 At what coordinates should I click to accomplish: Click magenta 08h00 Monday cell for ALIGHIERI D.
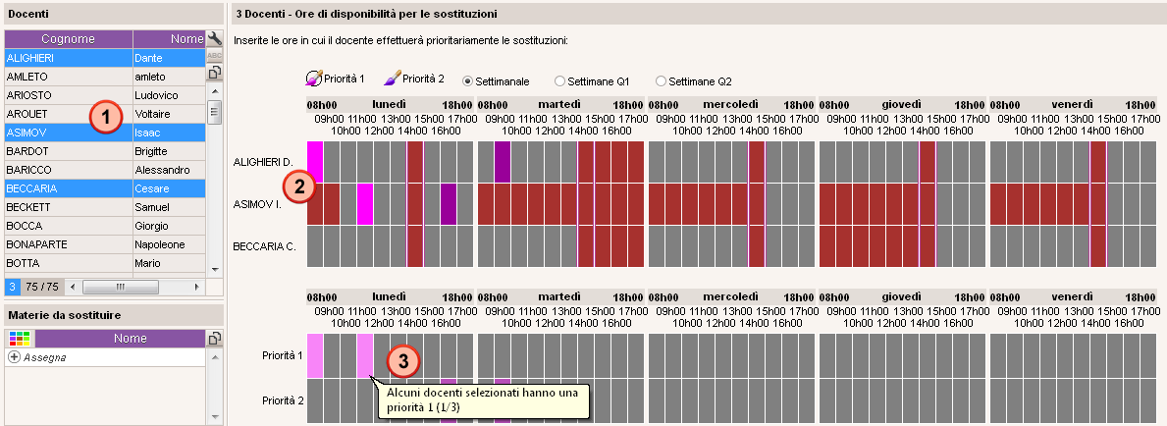(315, 162)
